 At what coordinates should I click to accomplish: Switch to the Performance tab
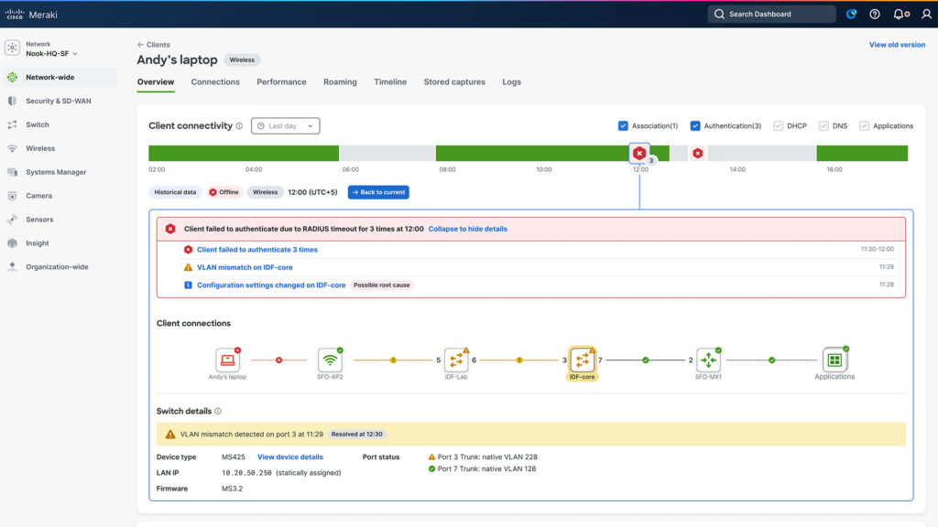tap(281, 81)
